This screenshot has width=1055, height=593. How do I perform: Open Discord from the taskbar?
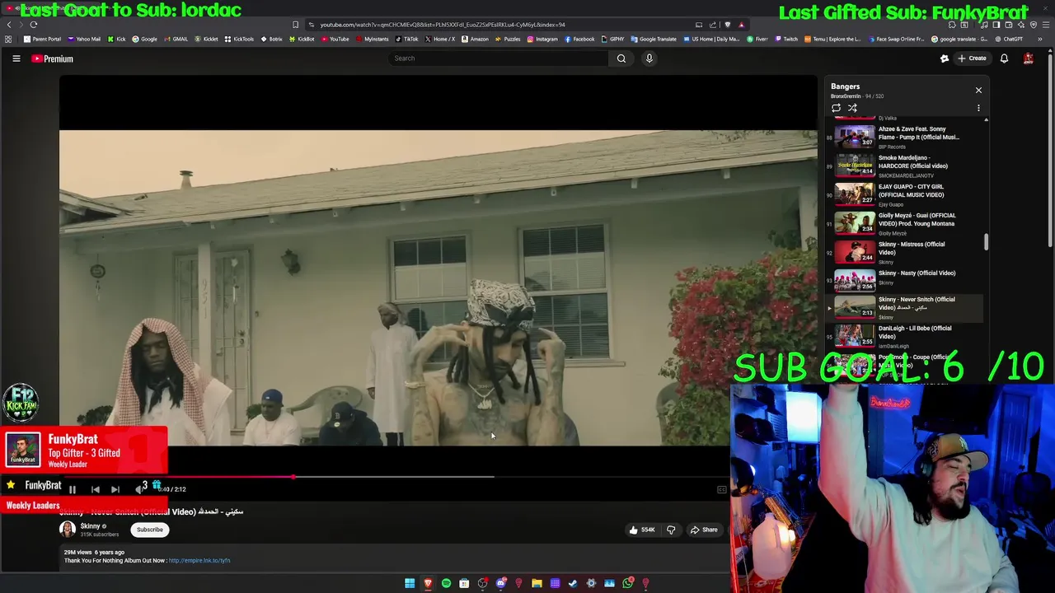(500, 583)
